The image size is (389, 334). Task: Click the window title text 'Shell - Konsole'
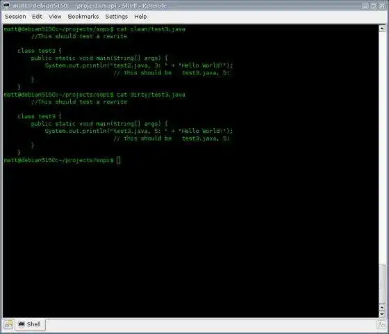click(144, 6)
